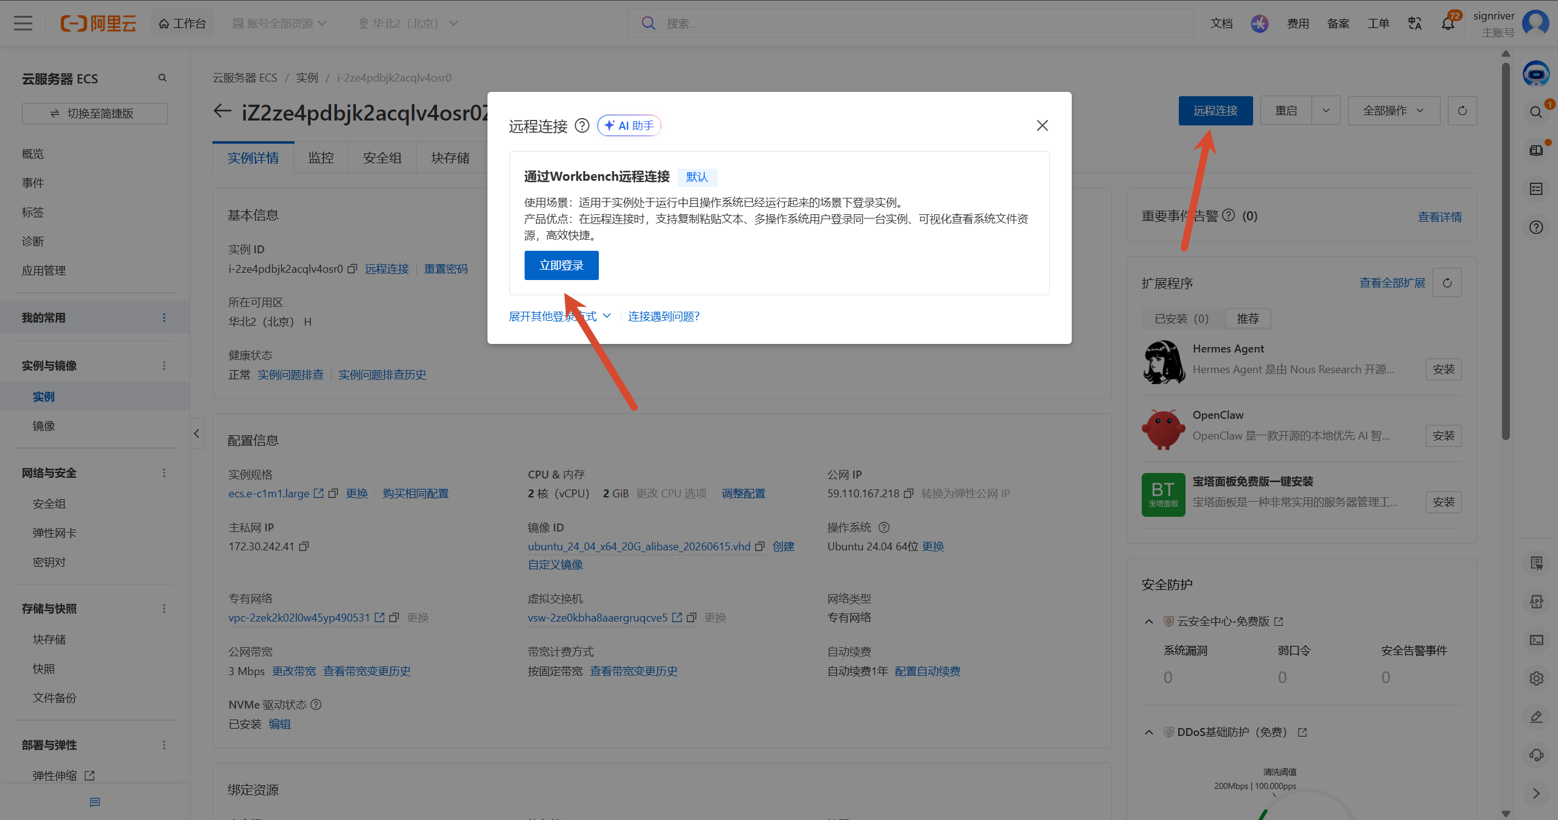Open the language switch icon in top bar
This screenshot has width=1558, height=820.
(x=1414, y=23)
